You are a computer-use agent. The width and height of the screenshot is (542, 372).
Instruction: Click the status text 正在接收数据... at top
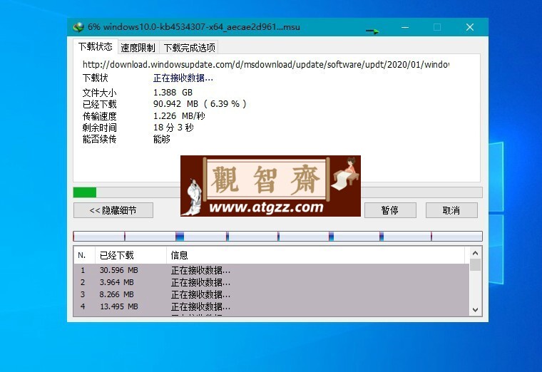click(183, 78)
